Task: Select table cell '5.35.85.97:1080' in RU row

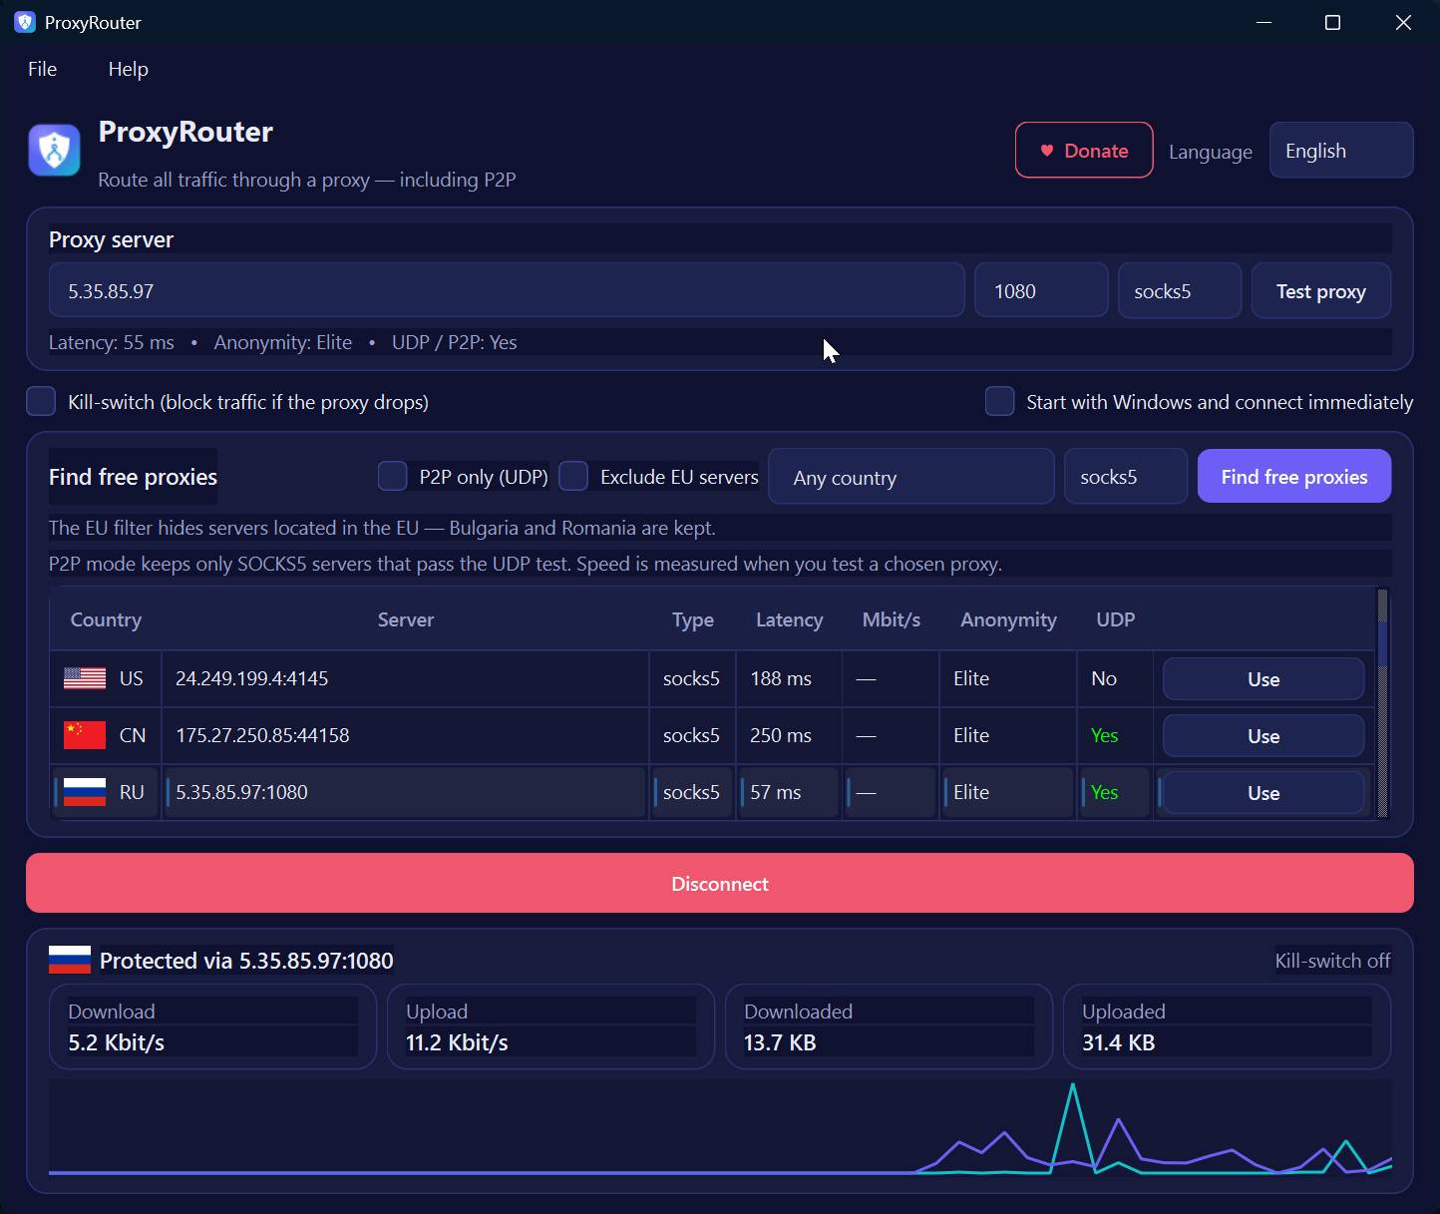Action: tap(406, 792)
